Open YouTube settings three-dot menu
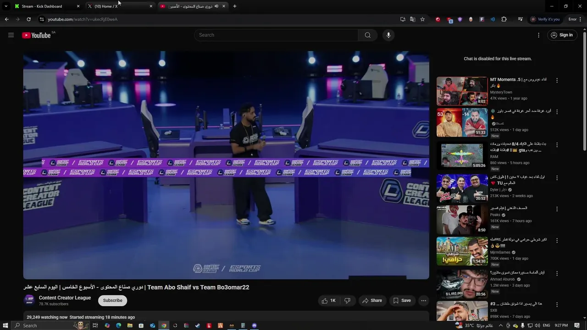587x330 pixels. point(539,35)
